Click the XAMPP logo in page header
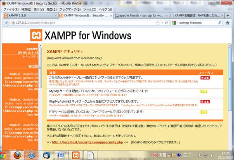This screenshot has width=234, height=160. (36, 35)
